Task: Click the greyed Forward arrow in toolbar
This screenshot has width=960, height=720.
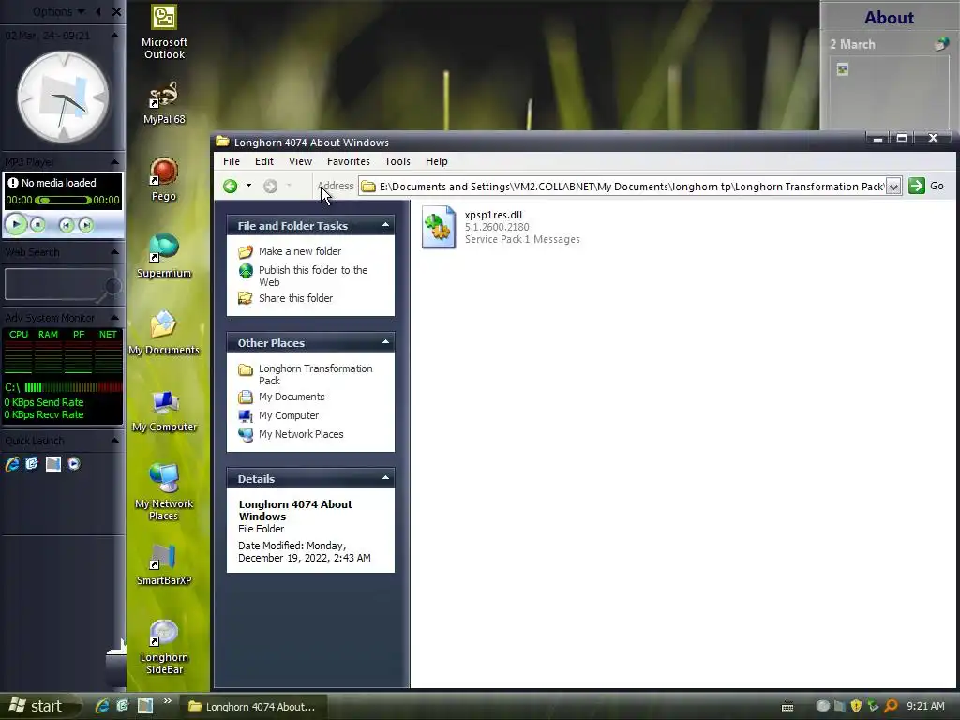Action: 270,187
